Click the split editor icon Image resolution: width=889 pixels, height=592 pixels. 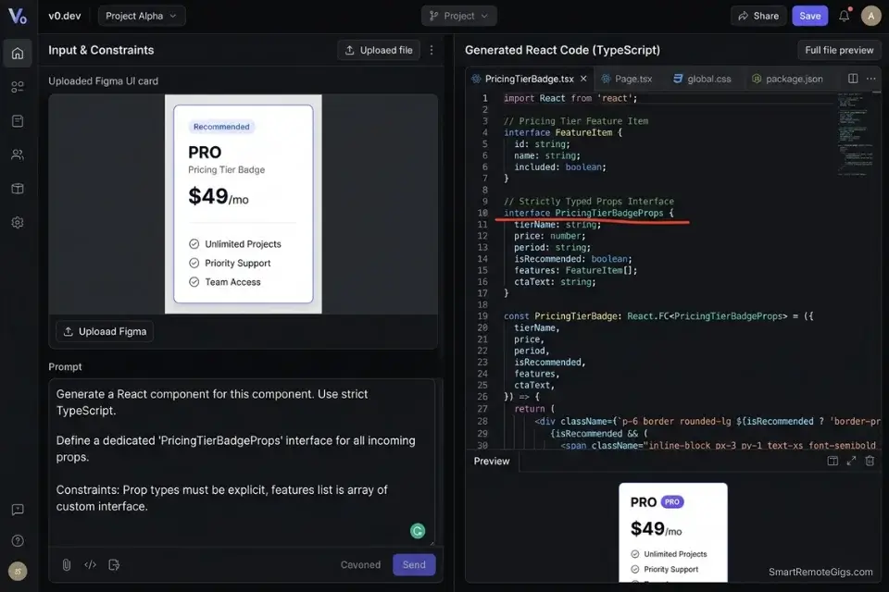[853, 79]
